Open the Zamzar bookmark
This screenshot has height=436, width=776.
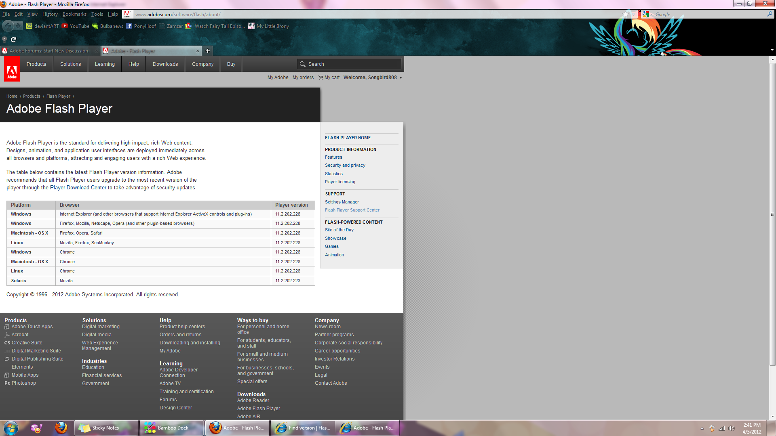(171, 26)
